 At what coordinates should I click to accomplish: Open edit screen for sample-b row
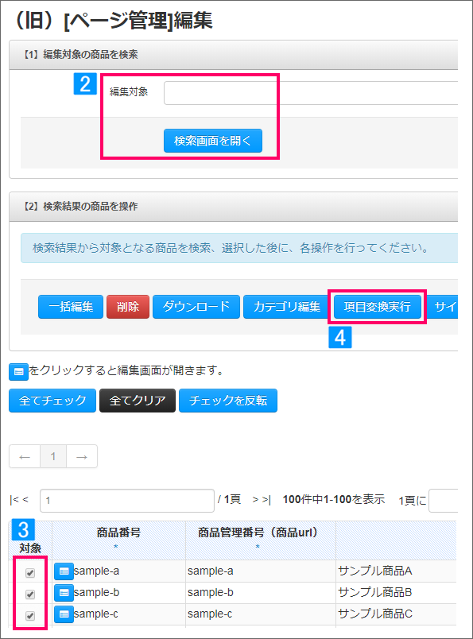[64, 593]
